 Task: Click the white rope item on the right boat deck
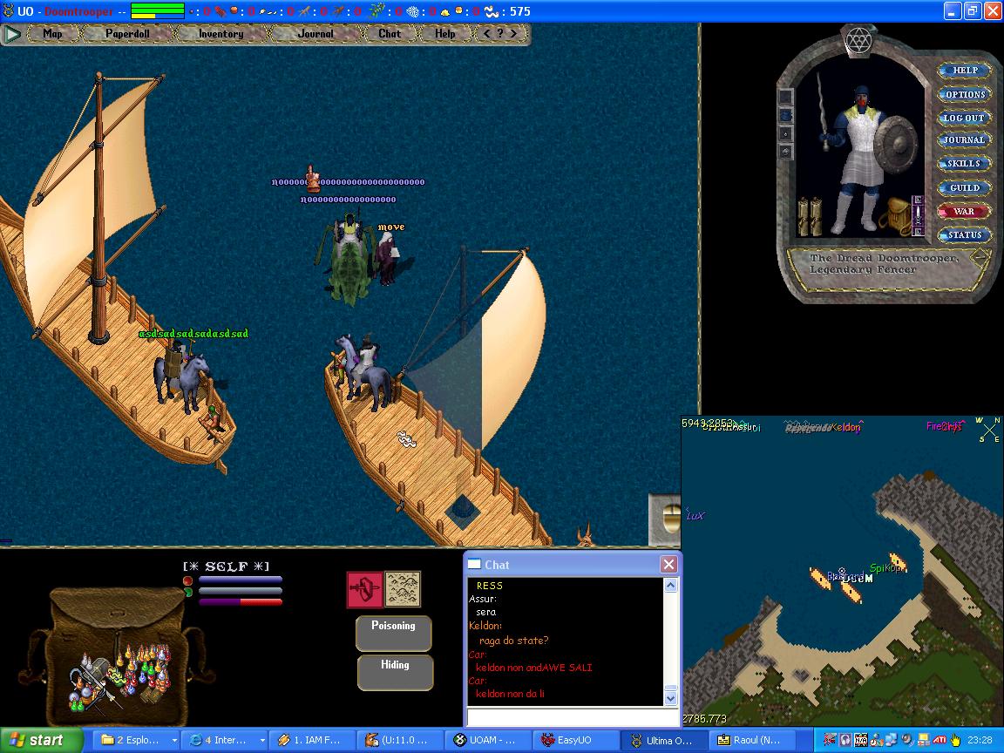pyautogui.click(x=405, y=438)
